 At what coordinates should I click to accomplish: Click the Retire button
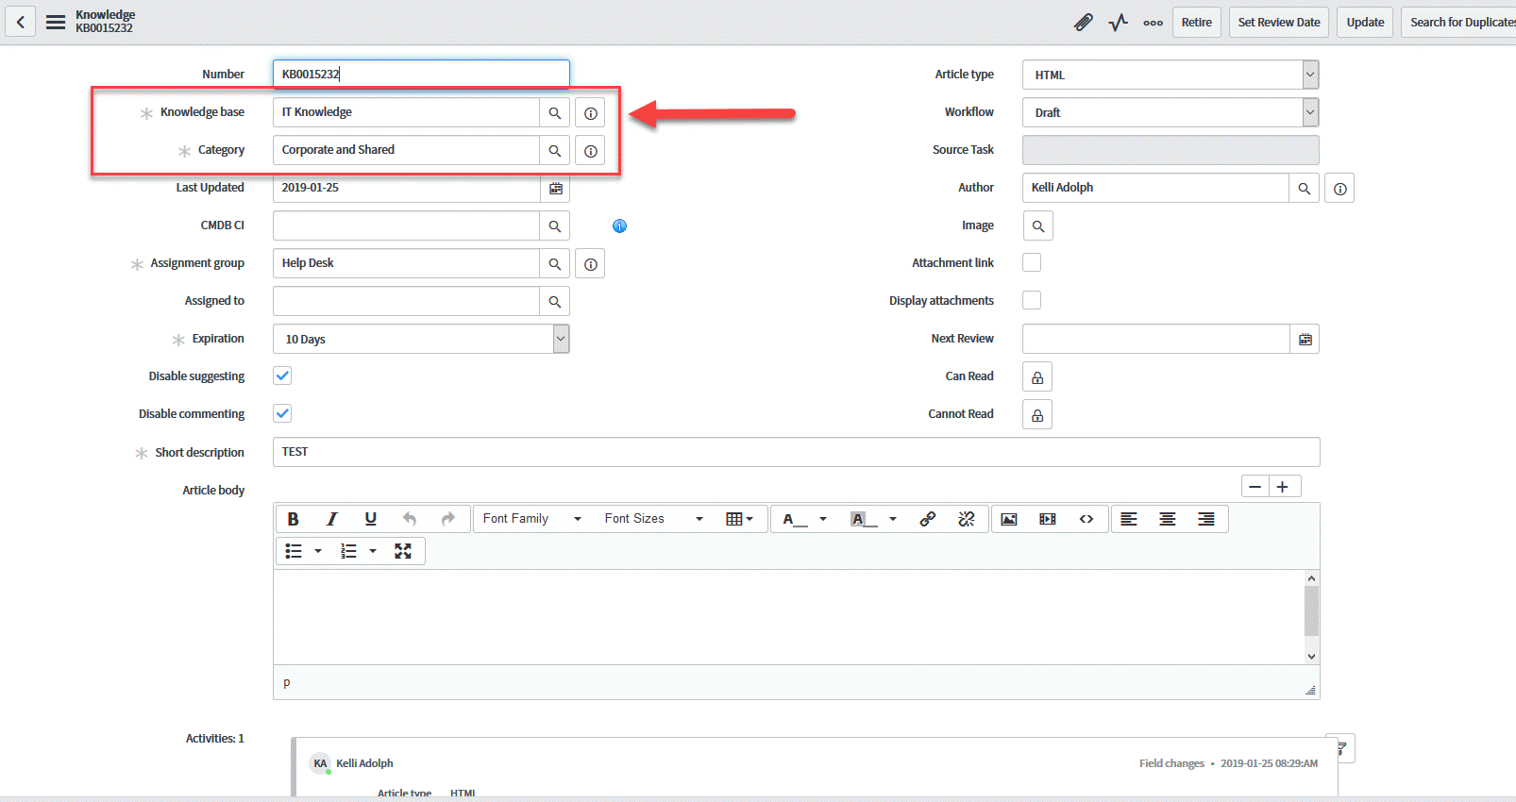[x=1196, y=23]
